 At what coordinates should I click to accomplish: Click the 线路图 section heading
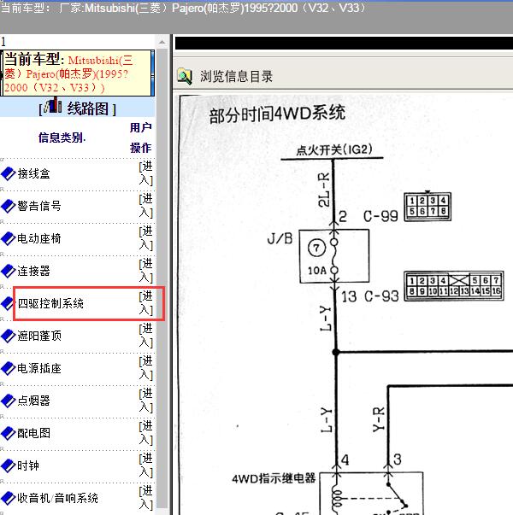click(87, 108)
